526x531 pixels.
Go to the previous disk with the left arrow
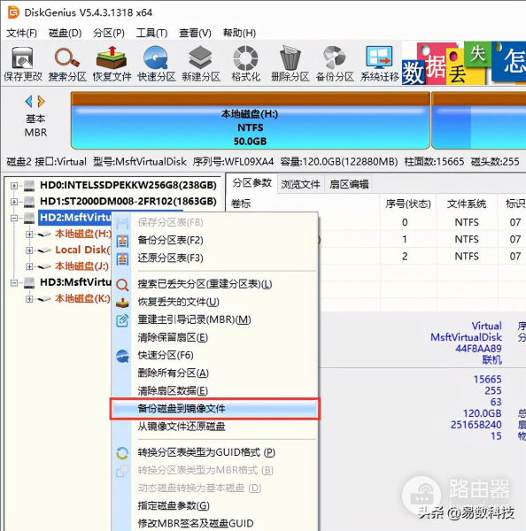pos(29,101)
